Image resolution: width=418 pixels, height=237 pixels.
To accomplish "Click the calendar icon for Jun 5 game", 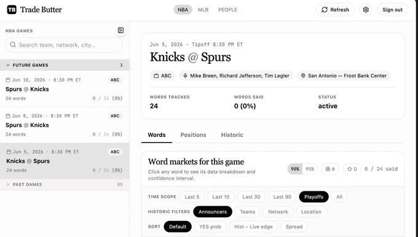I will 9,152.
